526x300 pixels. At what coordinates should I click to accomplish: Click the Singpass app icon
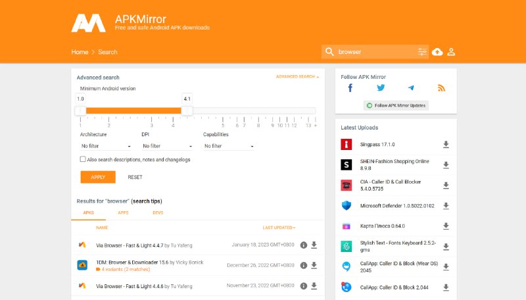click(347, 144)
